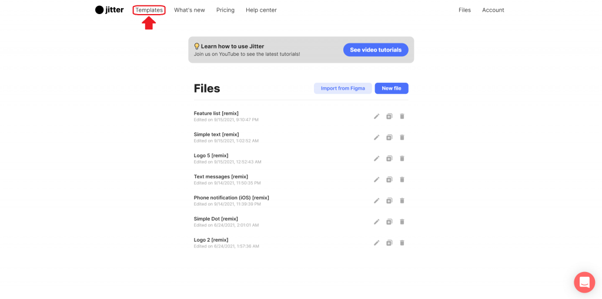
Task: Duplicate the Text messages [remix] file
Action: pos(389,179)
